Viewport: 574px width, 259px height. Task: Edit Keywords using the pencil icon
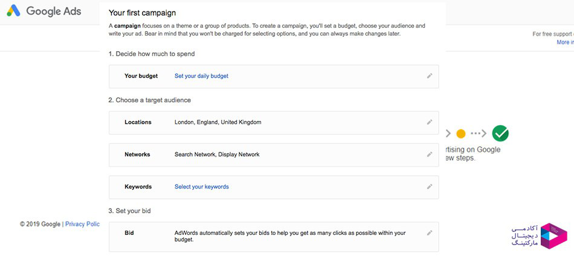pos(430,186)
